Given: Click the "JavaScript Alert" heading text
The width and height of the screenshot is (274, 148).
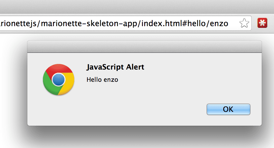Looking at the screenshot, I should 115,67.
